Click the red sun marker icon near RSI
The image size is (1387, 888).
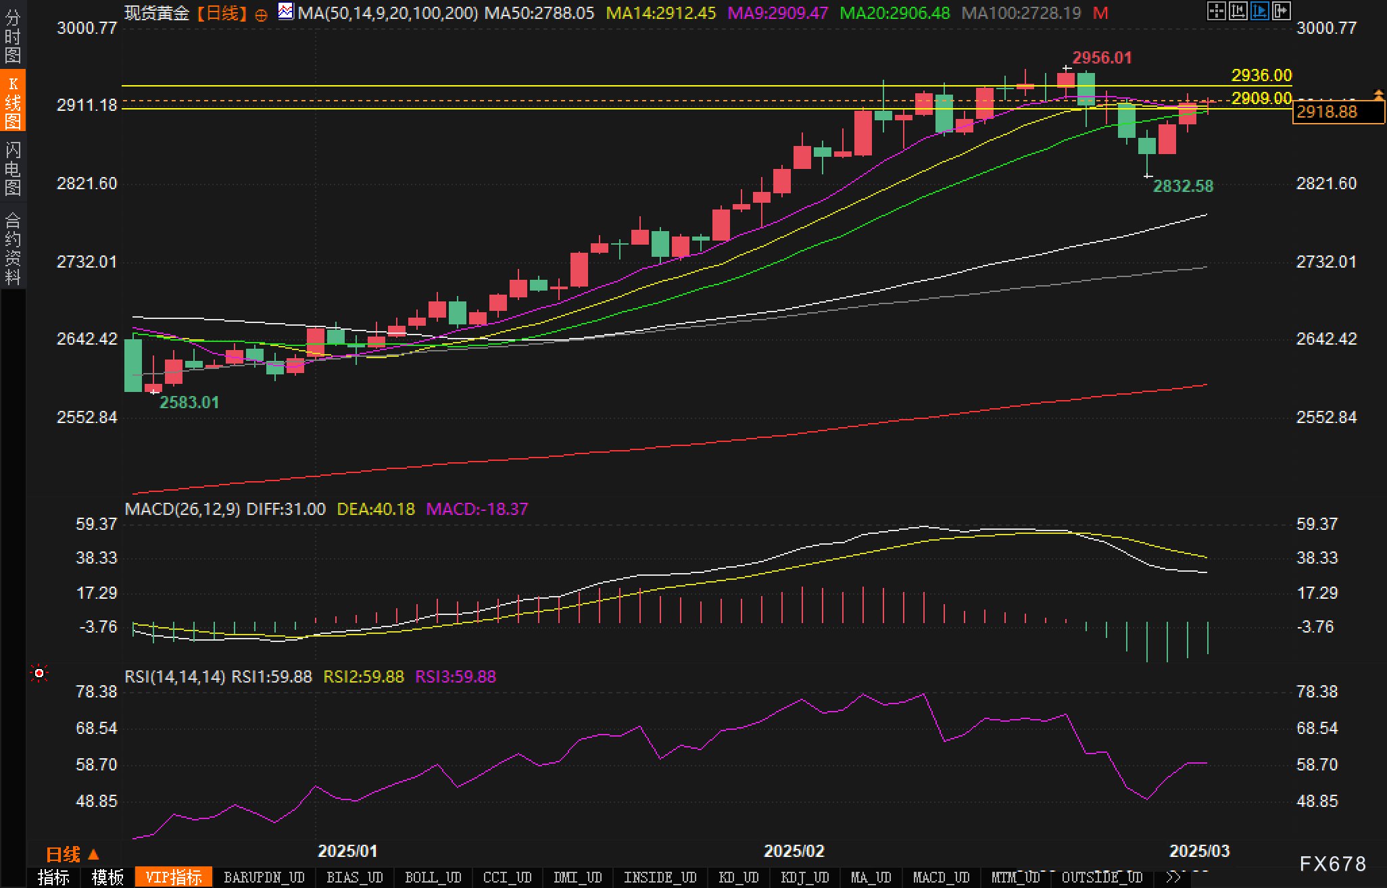(x=39, y=673)
